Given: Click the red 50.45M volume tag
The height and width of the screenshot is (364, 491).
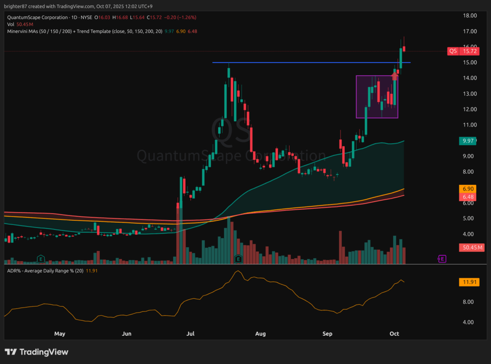Looking at the screenshot, I should [x=472, y=248].
